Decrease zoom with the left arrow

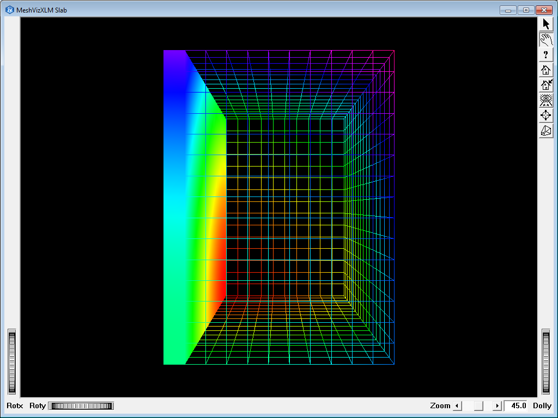point(458,405)
